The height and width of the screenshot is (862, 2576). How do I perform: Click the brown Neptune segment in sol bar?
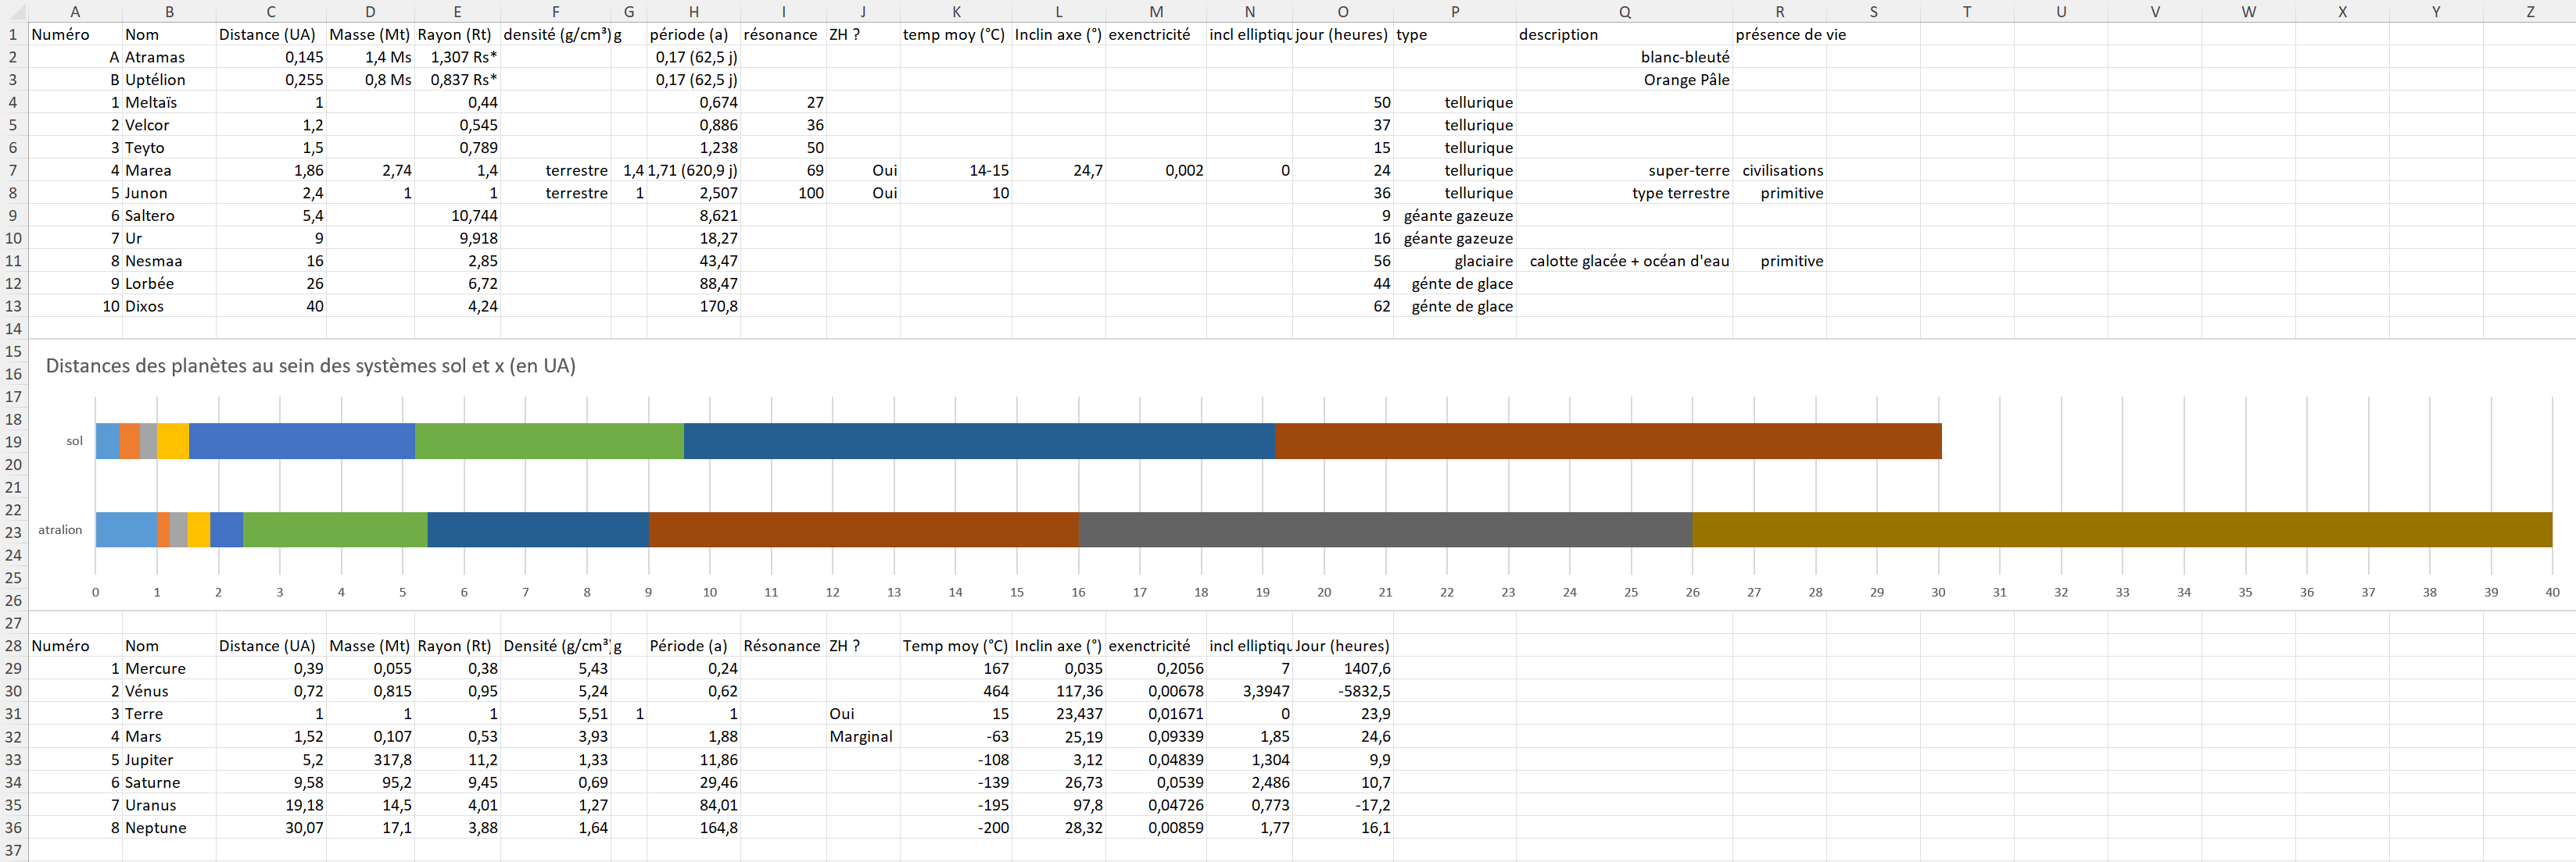click(x=1607, y=441)
